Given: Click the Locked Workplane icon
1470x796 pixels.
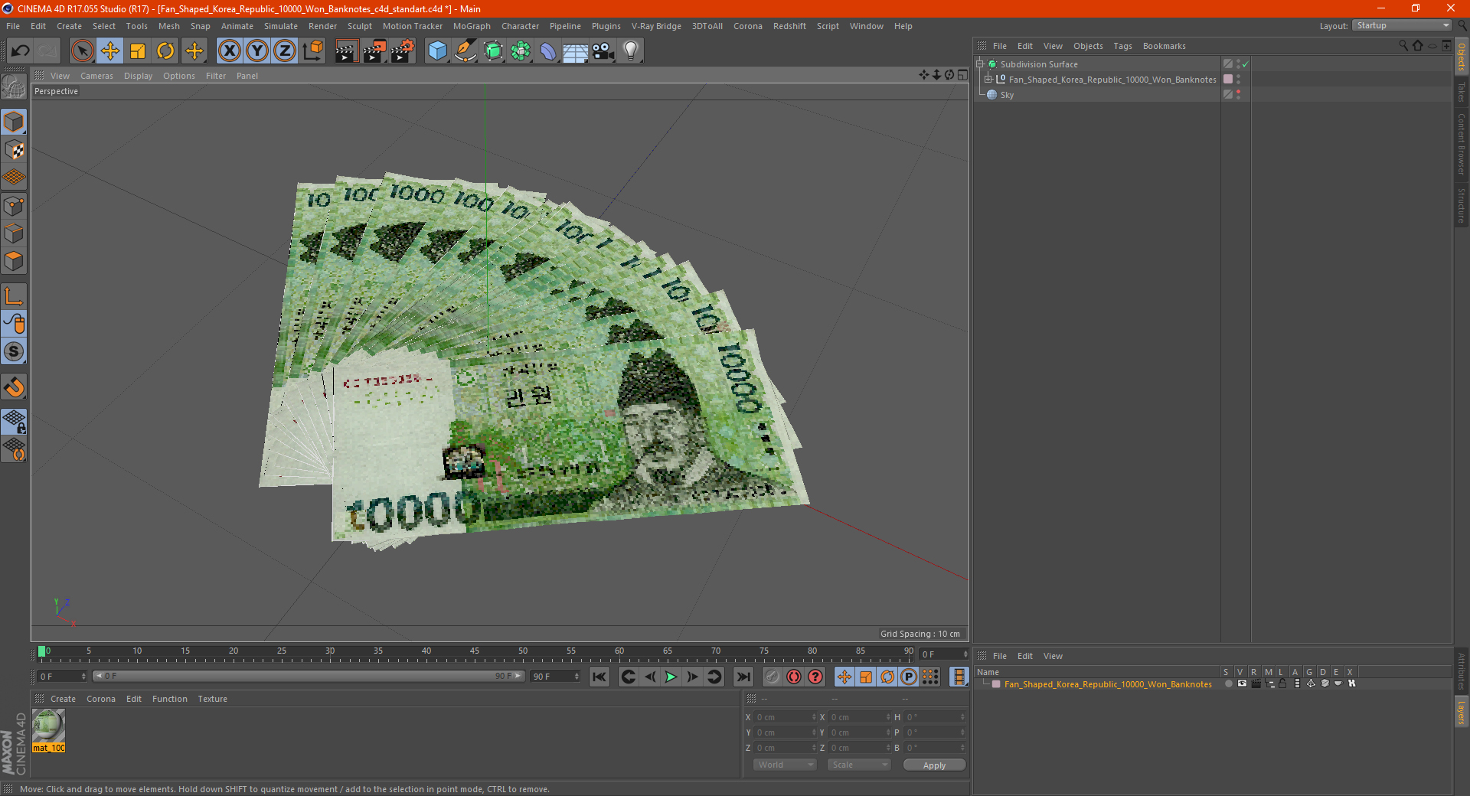Looking at the screenshot, I should point(14,421).
